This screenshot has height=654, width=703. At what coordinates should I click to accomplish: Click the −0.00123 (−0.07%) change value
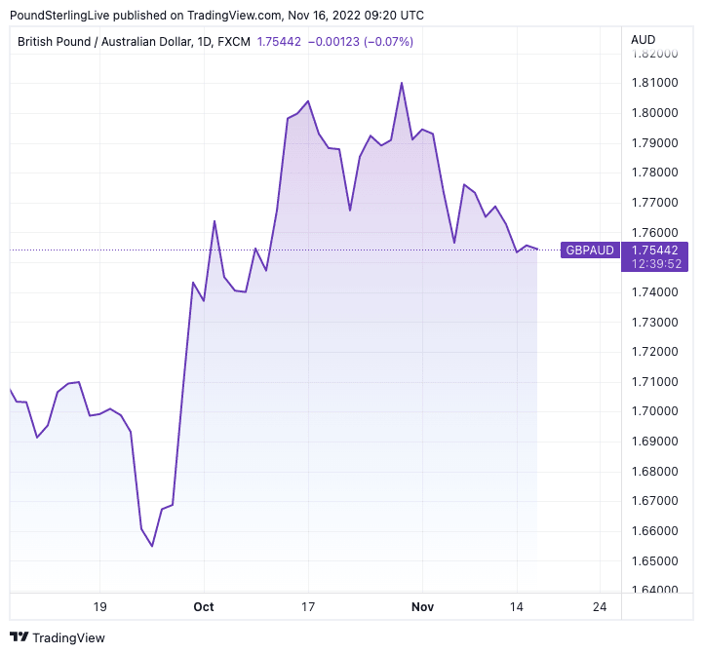[x=361, y=42]
